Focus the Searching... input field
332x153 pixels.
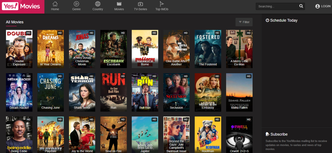click(x=277, y=6)
